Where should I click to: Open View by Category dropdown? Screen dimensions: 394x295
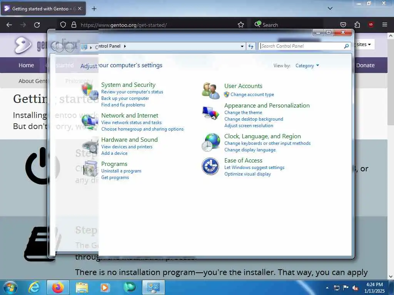307,65
